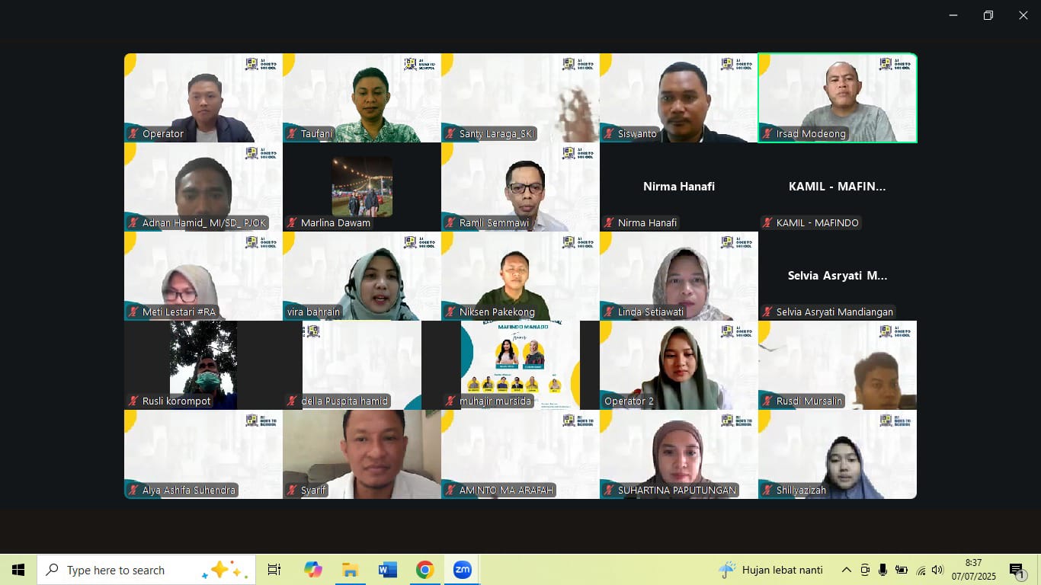Click the volume speaker tray icon
Viewport: 1041px width, 585px height.
tap(937, 570)
